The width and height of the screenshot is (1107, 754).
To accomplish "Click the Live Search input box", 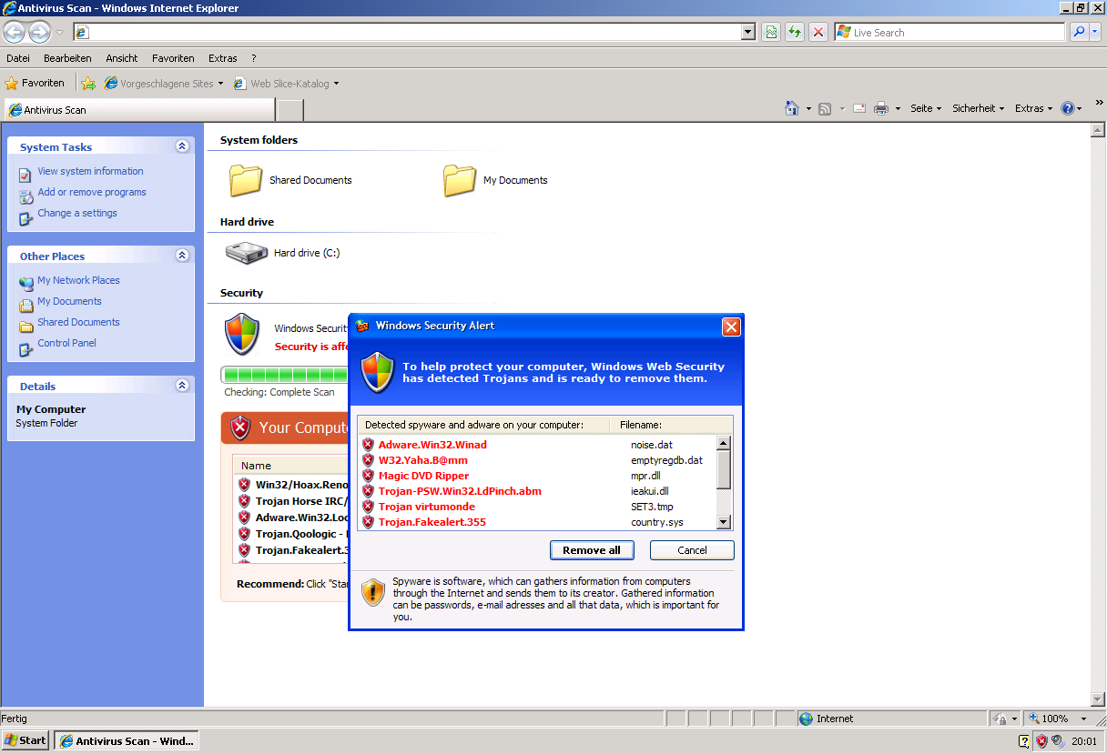I will coord(949,33).
